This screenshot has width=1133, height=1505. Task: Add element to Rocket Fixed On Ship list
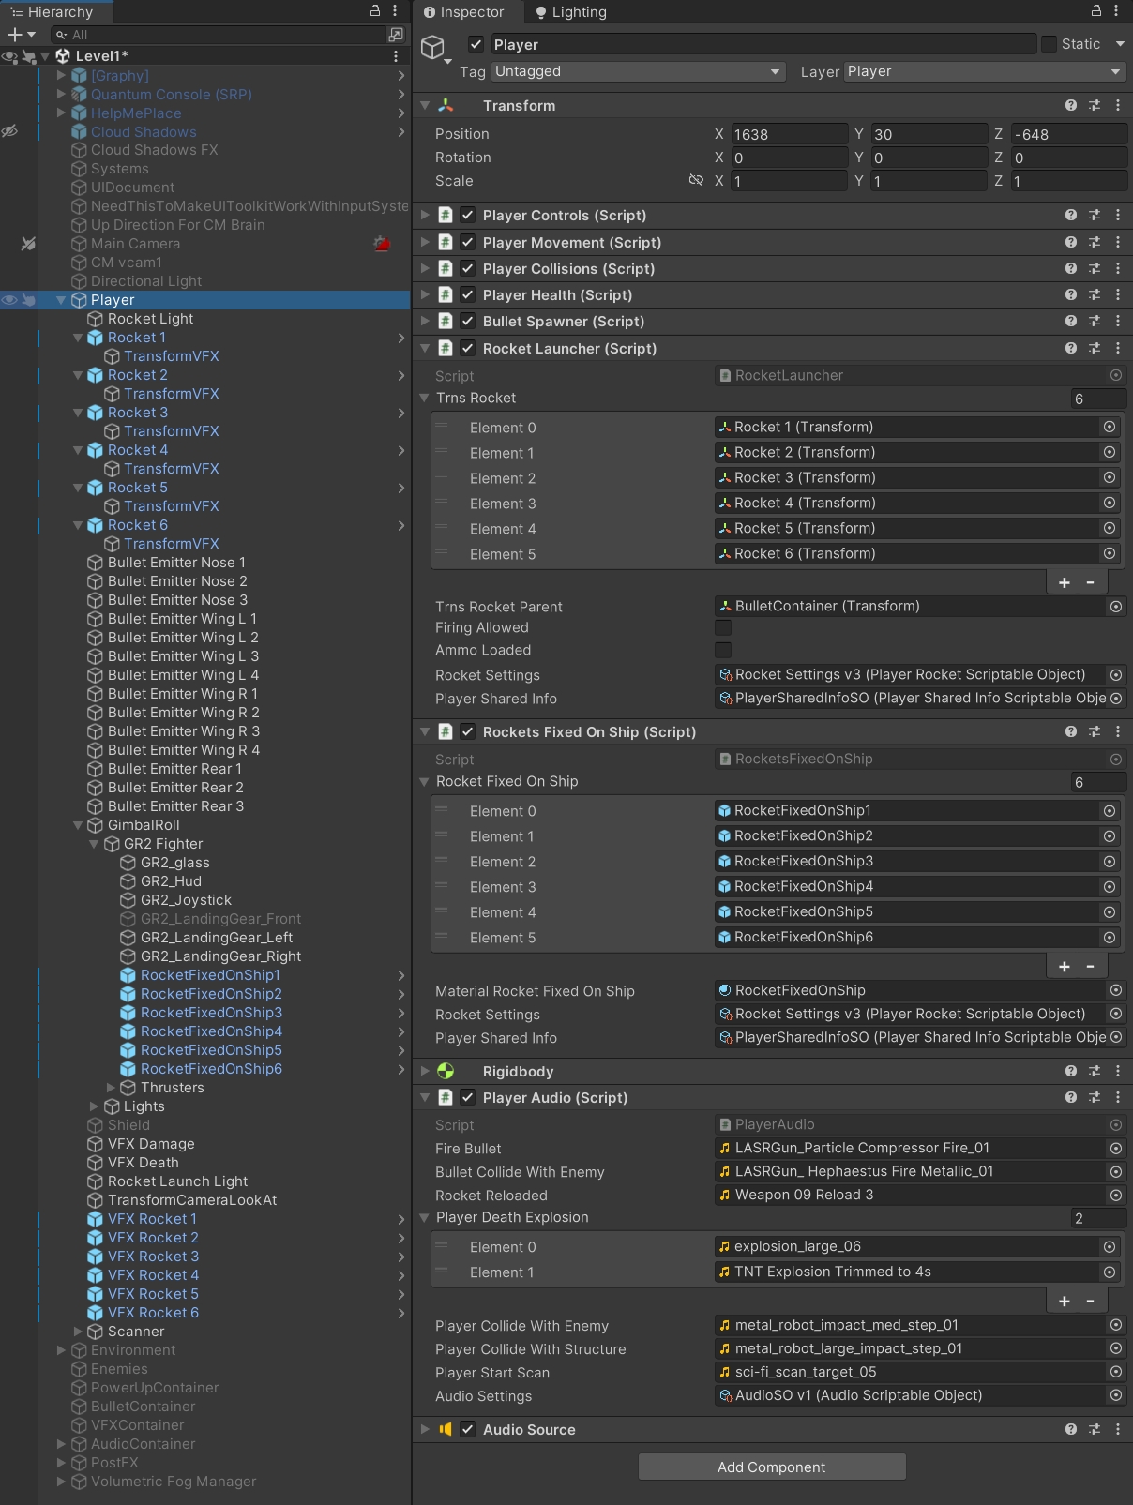pyautogui.click(x=1065, y=966)
